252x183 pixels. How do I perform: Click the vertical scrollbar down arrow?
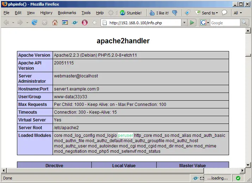pyautogui.click(x=248, y=165)
